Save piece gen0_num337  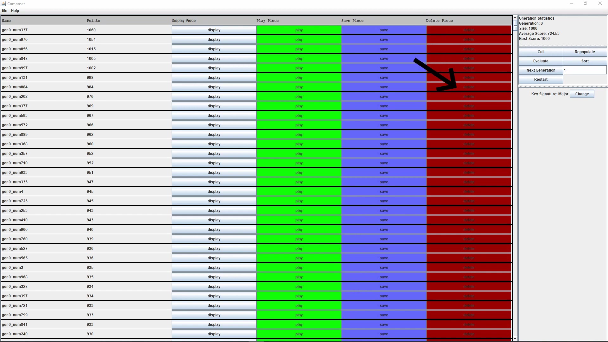tap(384, 30)
